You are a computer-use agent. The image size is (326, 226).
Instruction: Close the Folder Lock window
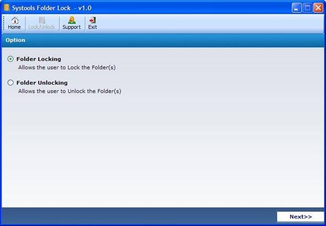pyautogui.click(x=318, y=8)
